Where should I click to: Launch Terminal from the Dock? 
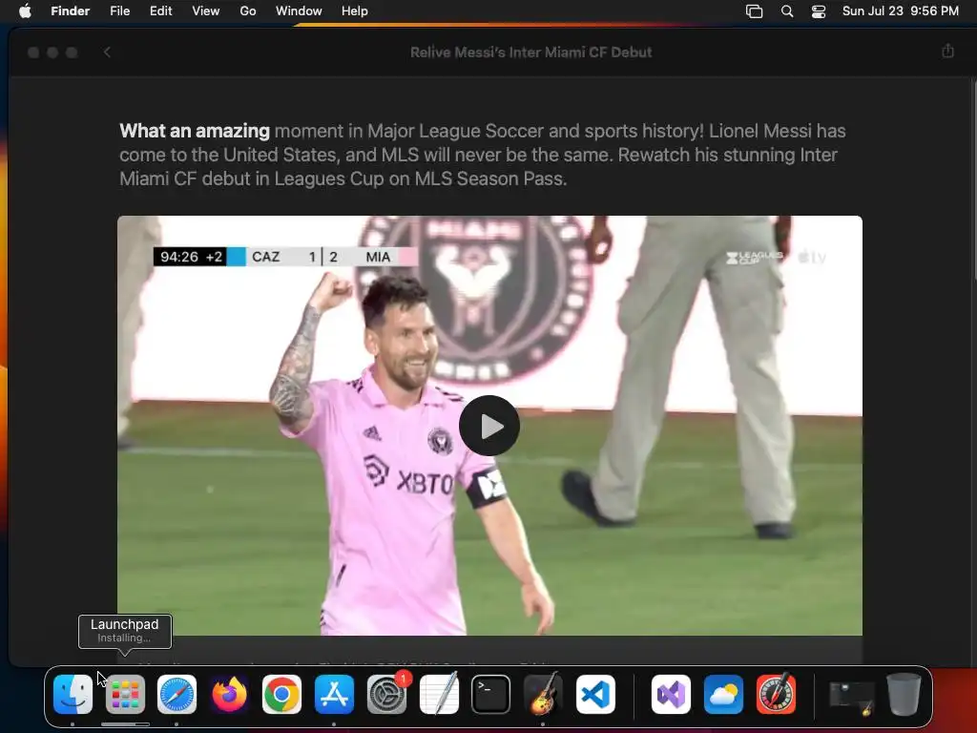point(491,695)
